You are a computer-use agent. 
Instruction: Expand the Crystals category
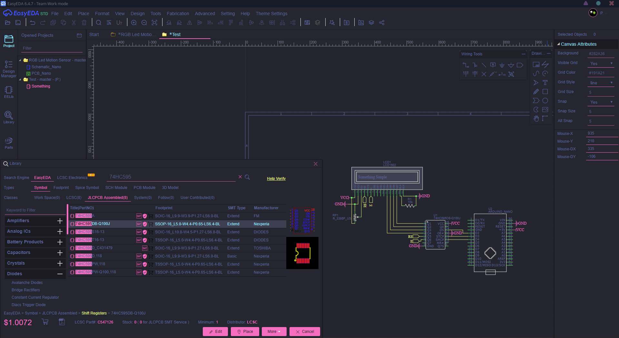pos(60,263)
